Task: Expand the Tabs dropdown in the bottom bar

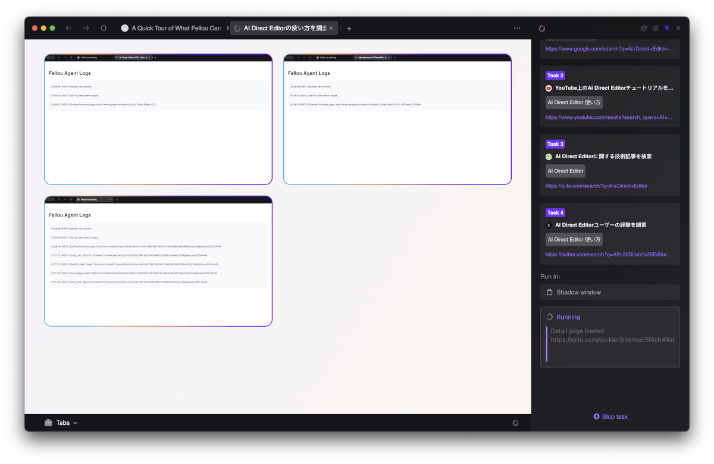Action: click(67, 423)
